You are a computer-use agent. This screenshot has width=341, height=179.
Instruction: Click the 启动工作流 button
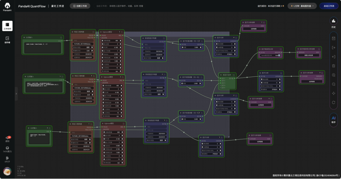pyautogui.click(x=329, y=6)
